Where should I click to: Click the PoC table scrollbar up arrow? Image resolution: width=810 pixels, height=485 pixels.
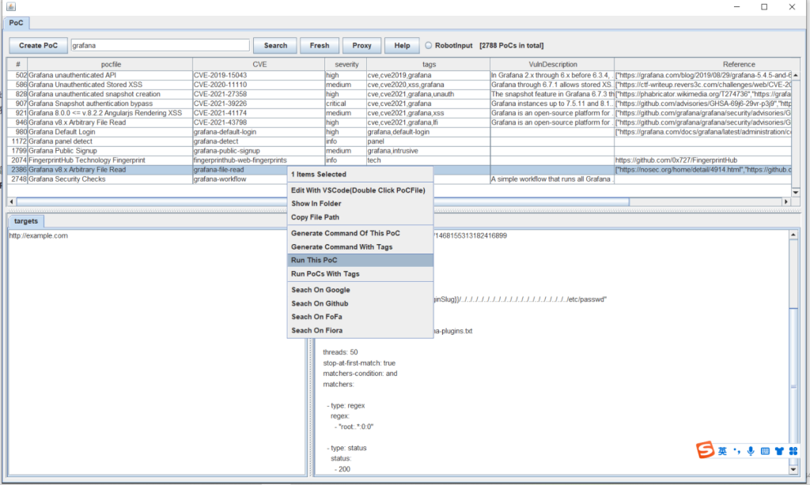point(796,75)
